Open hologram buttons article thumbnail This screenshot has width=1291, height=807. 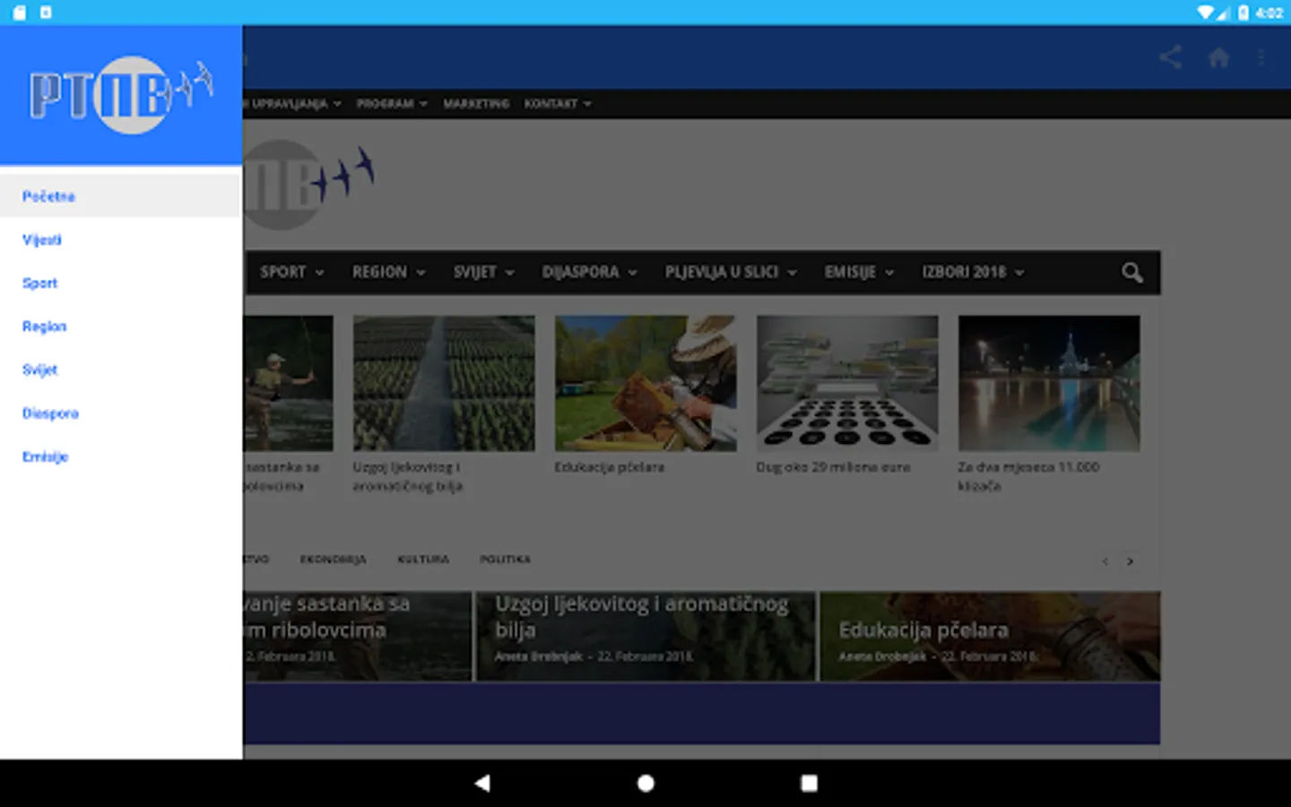point(847,383)
